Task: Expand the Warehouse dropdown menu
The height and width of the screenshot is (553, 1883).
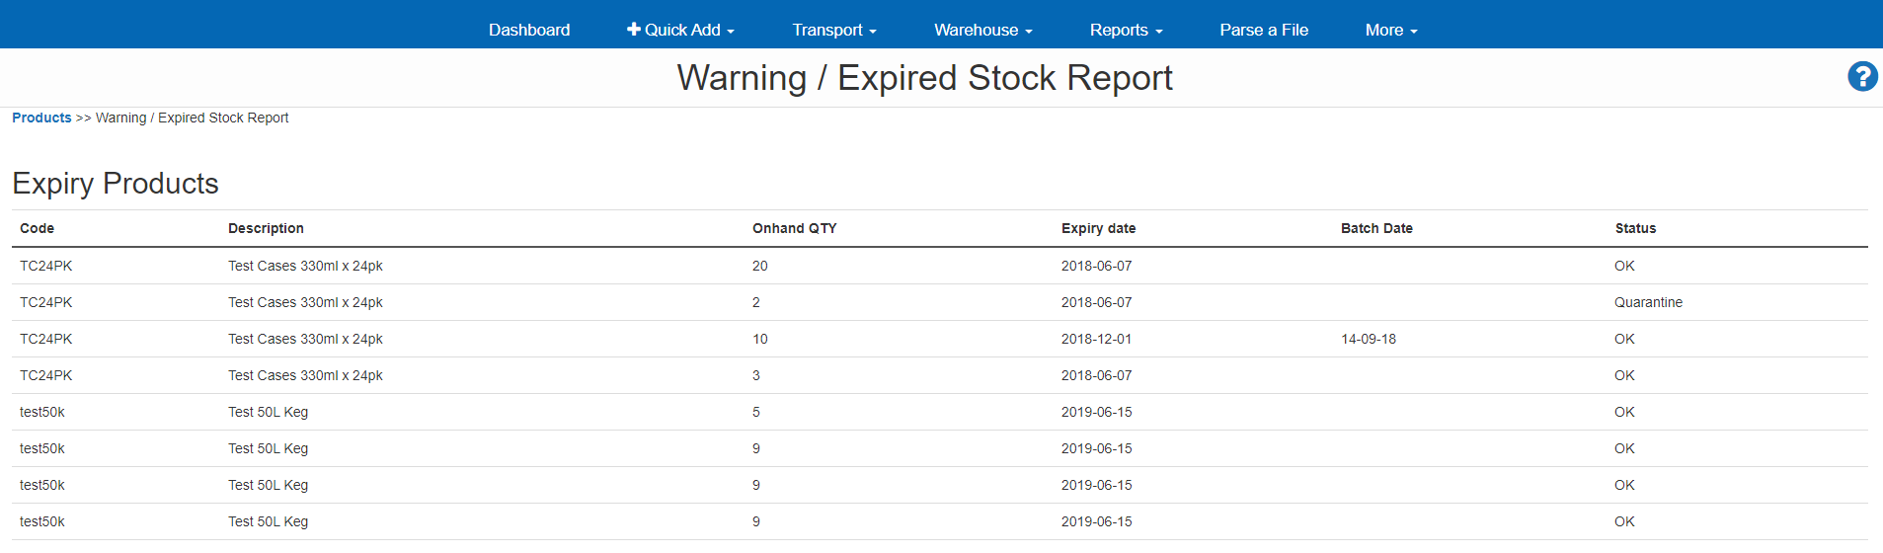Action: pyautogui.click(x=983, y=30)
